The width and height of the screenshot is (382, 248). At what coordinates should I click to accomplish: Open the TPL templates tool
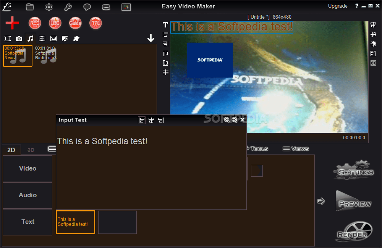95,23
